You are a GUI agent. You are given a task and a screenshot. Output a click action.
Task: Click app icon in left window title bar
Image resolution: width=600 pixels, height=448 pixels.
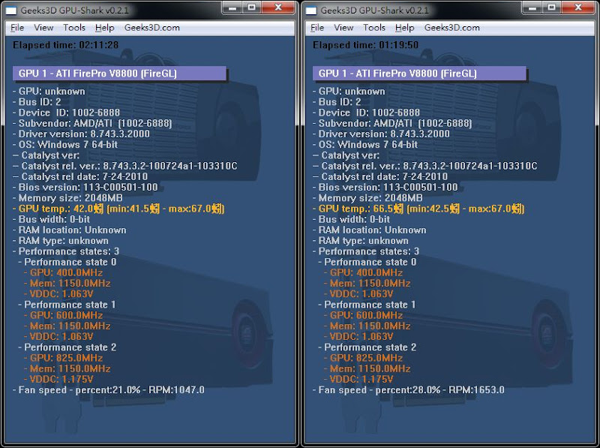point(11,11)
